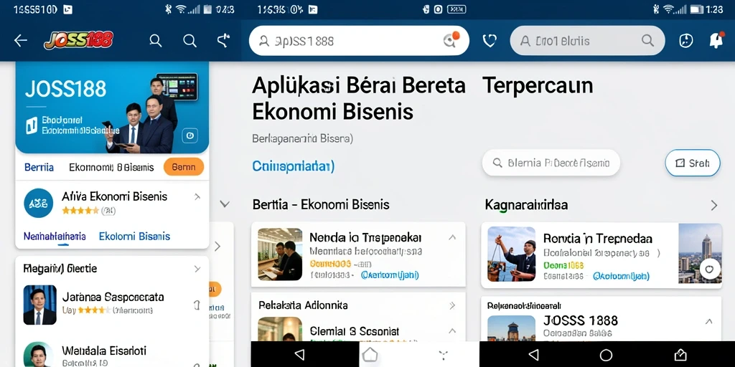Open the JOSS188 logo in header
Image resolution: width=735 pixels, height=367 pixels.
click(79, 41)
